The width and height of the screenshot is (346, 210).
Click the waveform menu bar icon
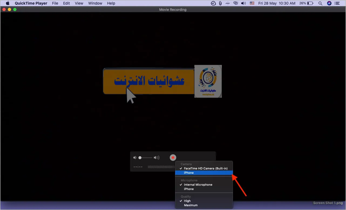pyautogui.click(x=228, y=3)
